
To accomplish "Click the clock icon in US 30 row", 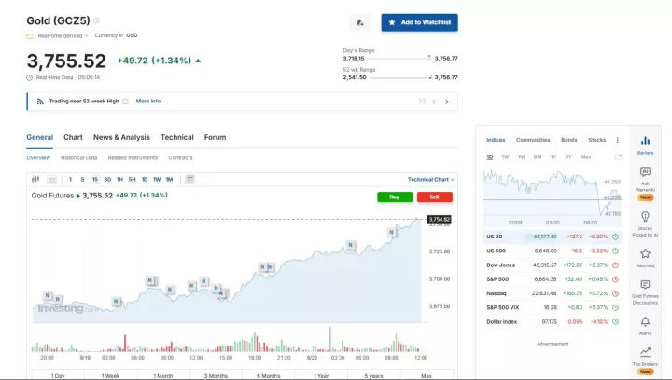I will [615, 237].
